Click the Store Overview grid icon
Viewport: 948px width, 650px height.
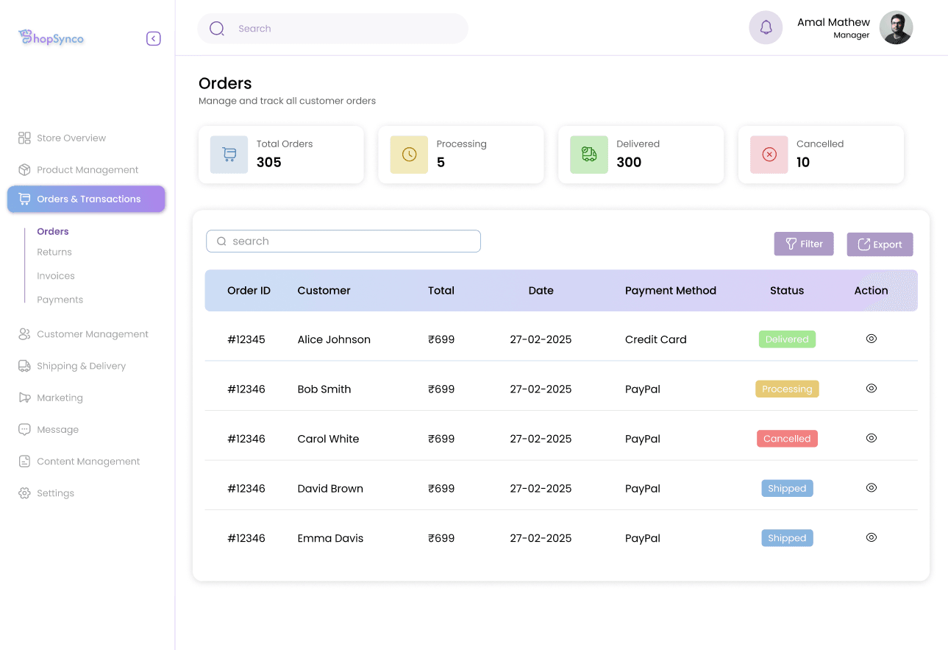(x=24, y=138)
